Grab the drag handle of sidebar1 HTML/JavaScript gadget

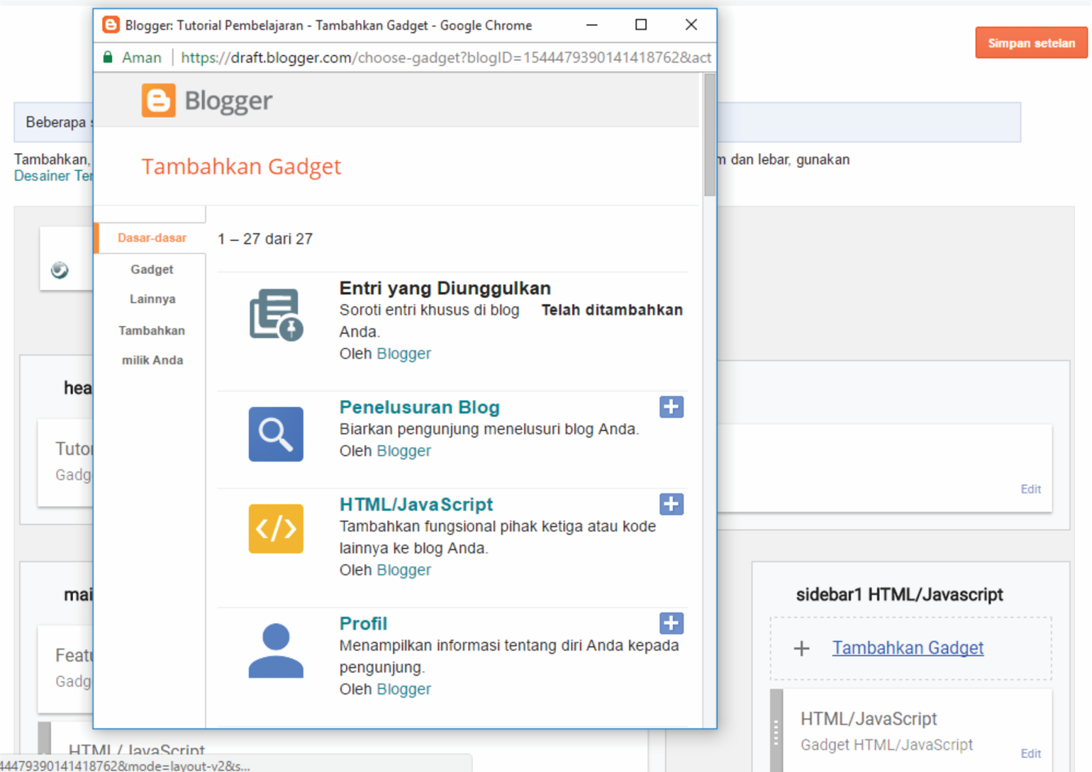tap(776, 731)
